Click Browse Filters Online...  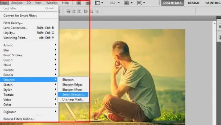coord(29,119)
